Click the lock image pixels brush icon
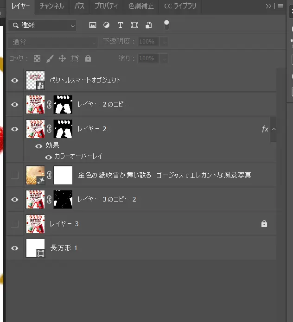Image resolution: width=293 pixels, height=322 pixels. point(50,59)
